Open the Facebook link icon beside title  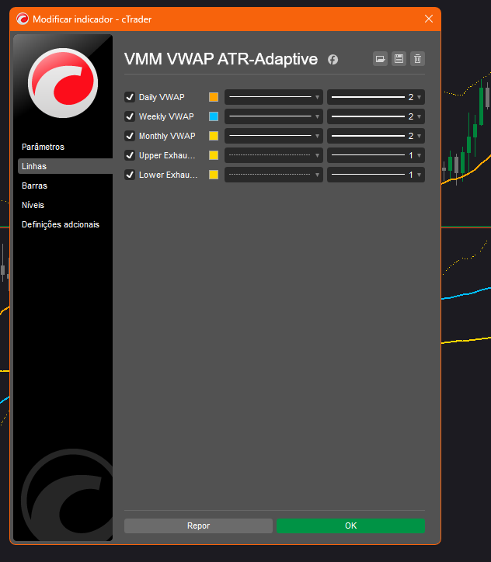(333, 60)
